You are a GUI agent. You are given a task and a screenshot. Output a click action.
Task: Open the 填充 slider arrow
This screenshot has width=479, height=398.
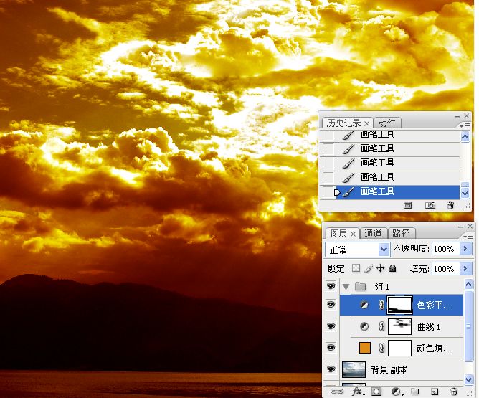point(465,268)
